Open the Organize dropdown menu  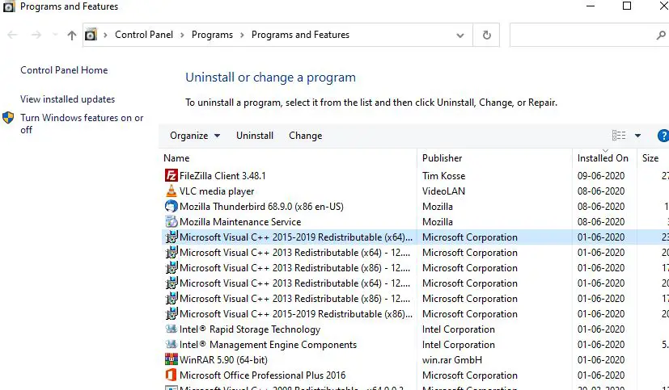(195, 136)
